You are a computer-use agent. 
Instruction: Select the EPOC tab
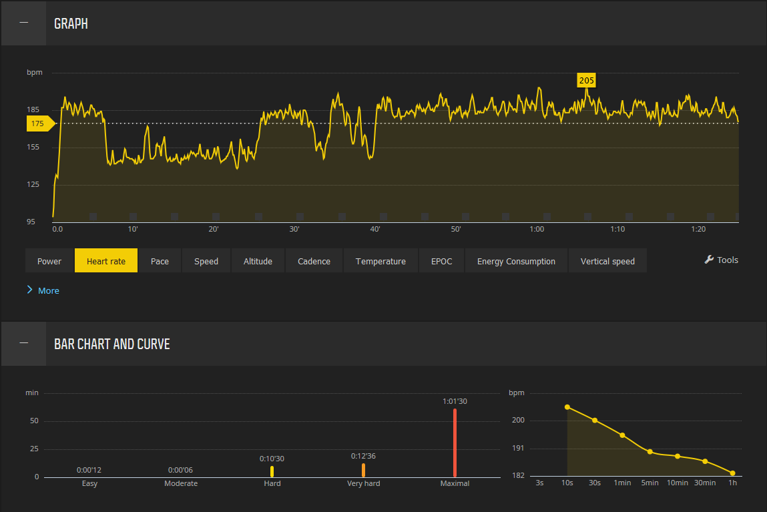(x=441, y=260)
